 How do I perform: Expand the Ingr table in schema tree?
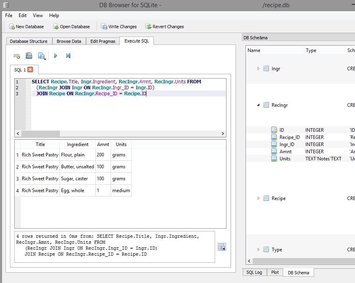[258, 69]
